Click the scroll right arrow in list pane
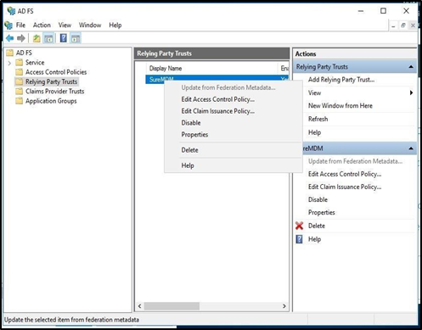 (x=284, y=306)
